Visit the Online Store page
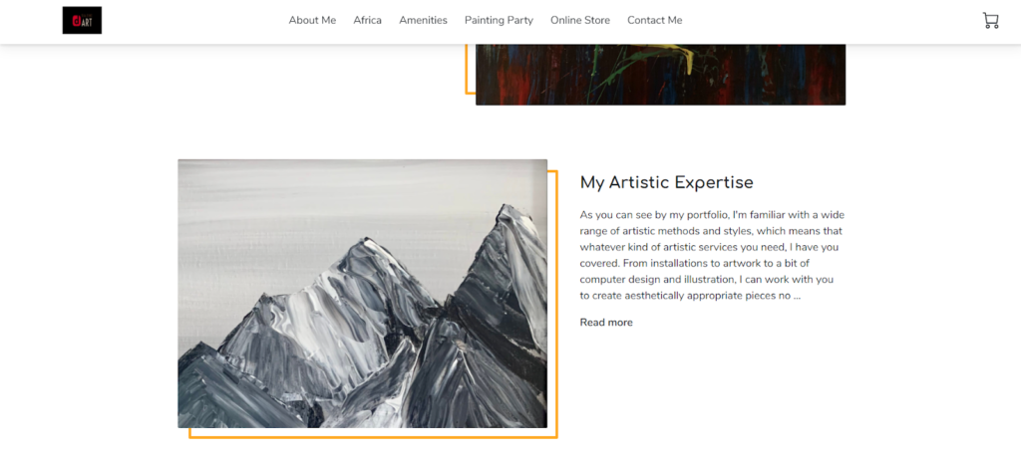The height and width of the screenshot is (463, 1021). [580, 20]
